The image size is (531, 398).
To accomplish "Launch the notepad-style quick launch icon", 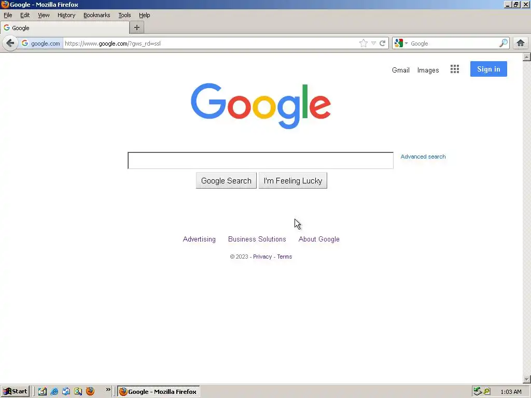I will [43, 392].
